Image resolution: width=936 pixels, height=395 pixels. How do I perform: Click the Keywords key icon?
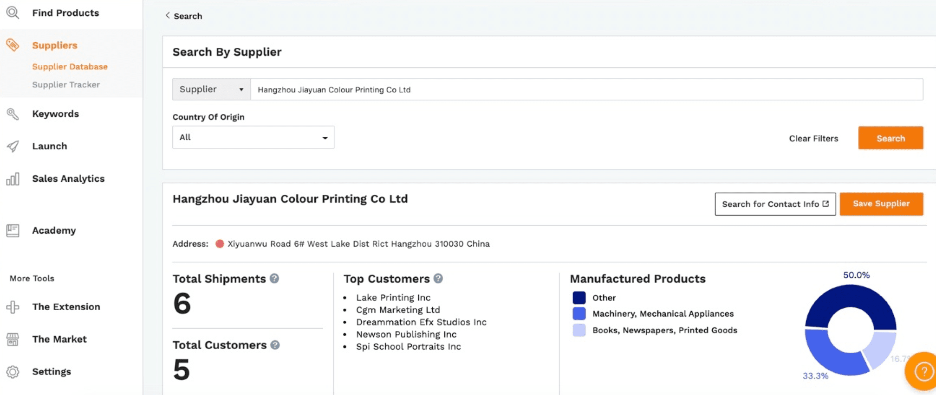(13, 114)
